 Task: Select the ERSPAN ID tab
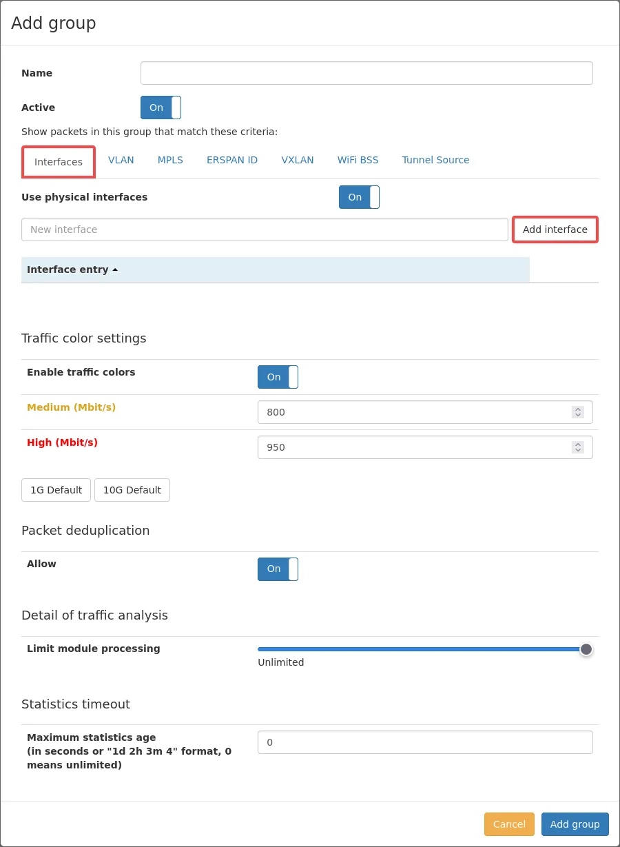coord(232,160)
